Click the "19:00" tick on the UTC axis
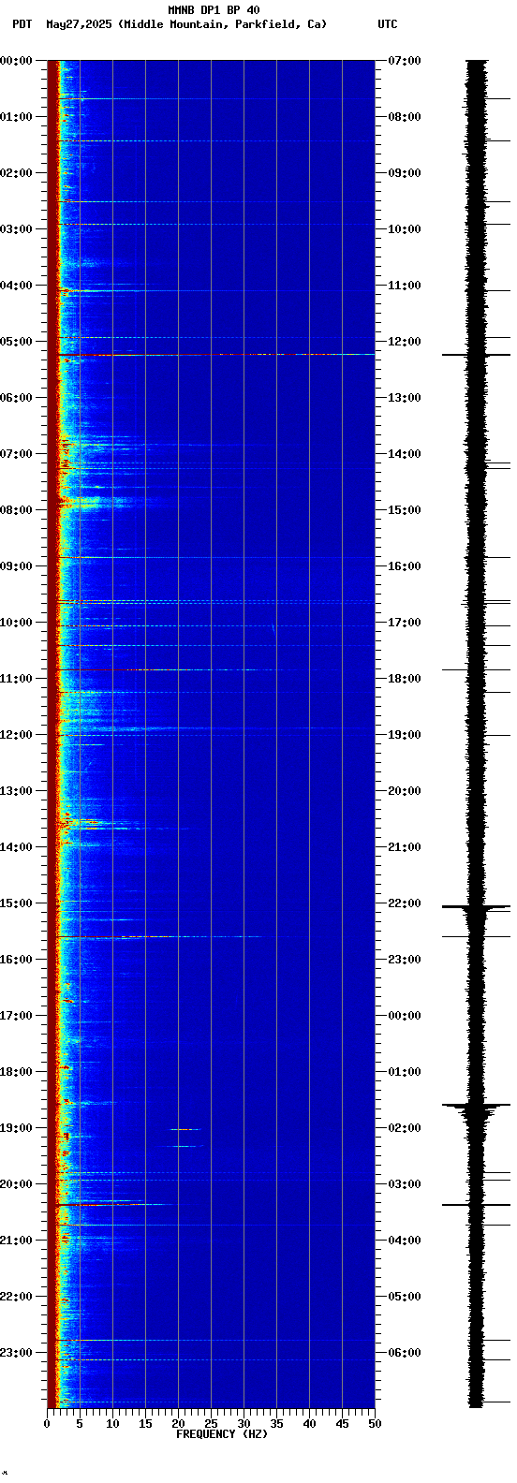Image resolution: width=517 pixels, height=1483 pixels. pos(405,735)
